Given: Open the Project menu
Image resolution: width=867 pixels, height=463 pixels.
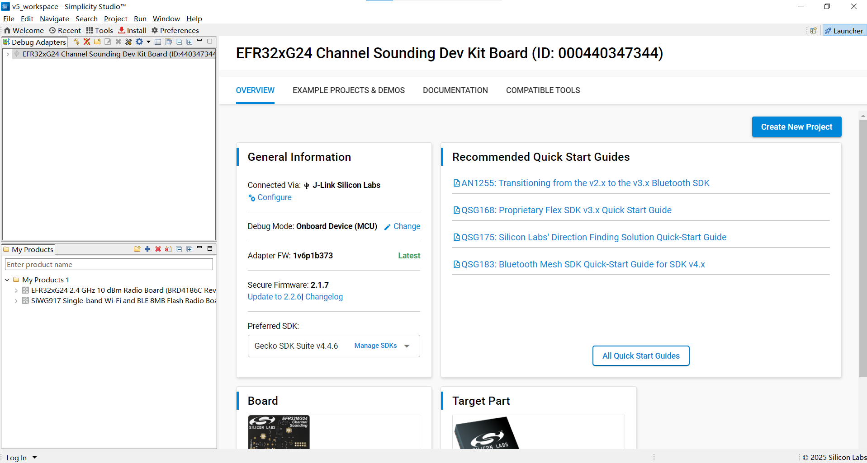Looking at the screenshot, I should pos(115,19).
